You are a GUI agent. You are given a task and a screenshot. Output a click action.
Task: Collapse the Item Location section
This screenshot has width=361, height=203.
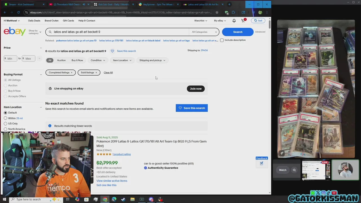click(x=41, y=107)
